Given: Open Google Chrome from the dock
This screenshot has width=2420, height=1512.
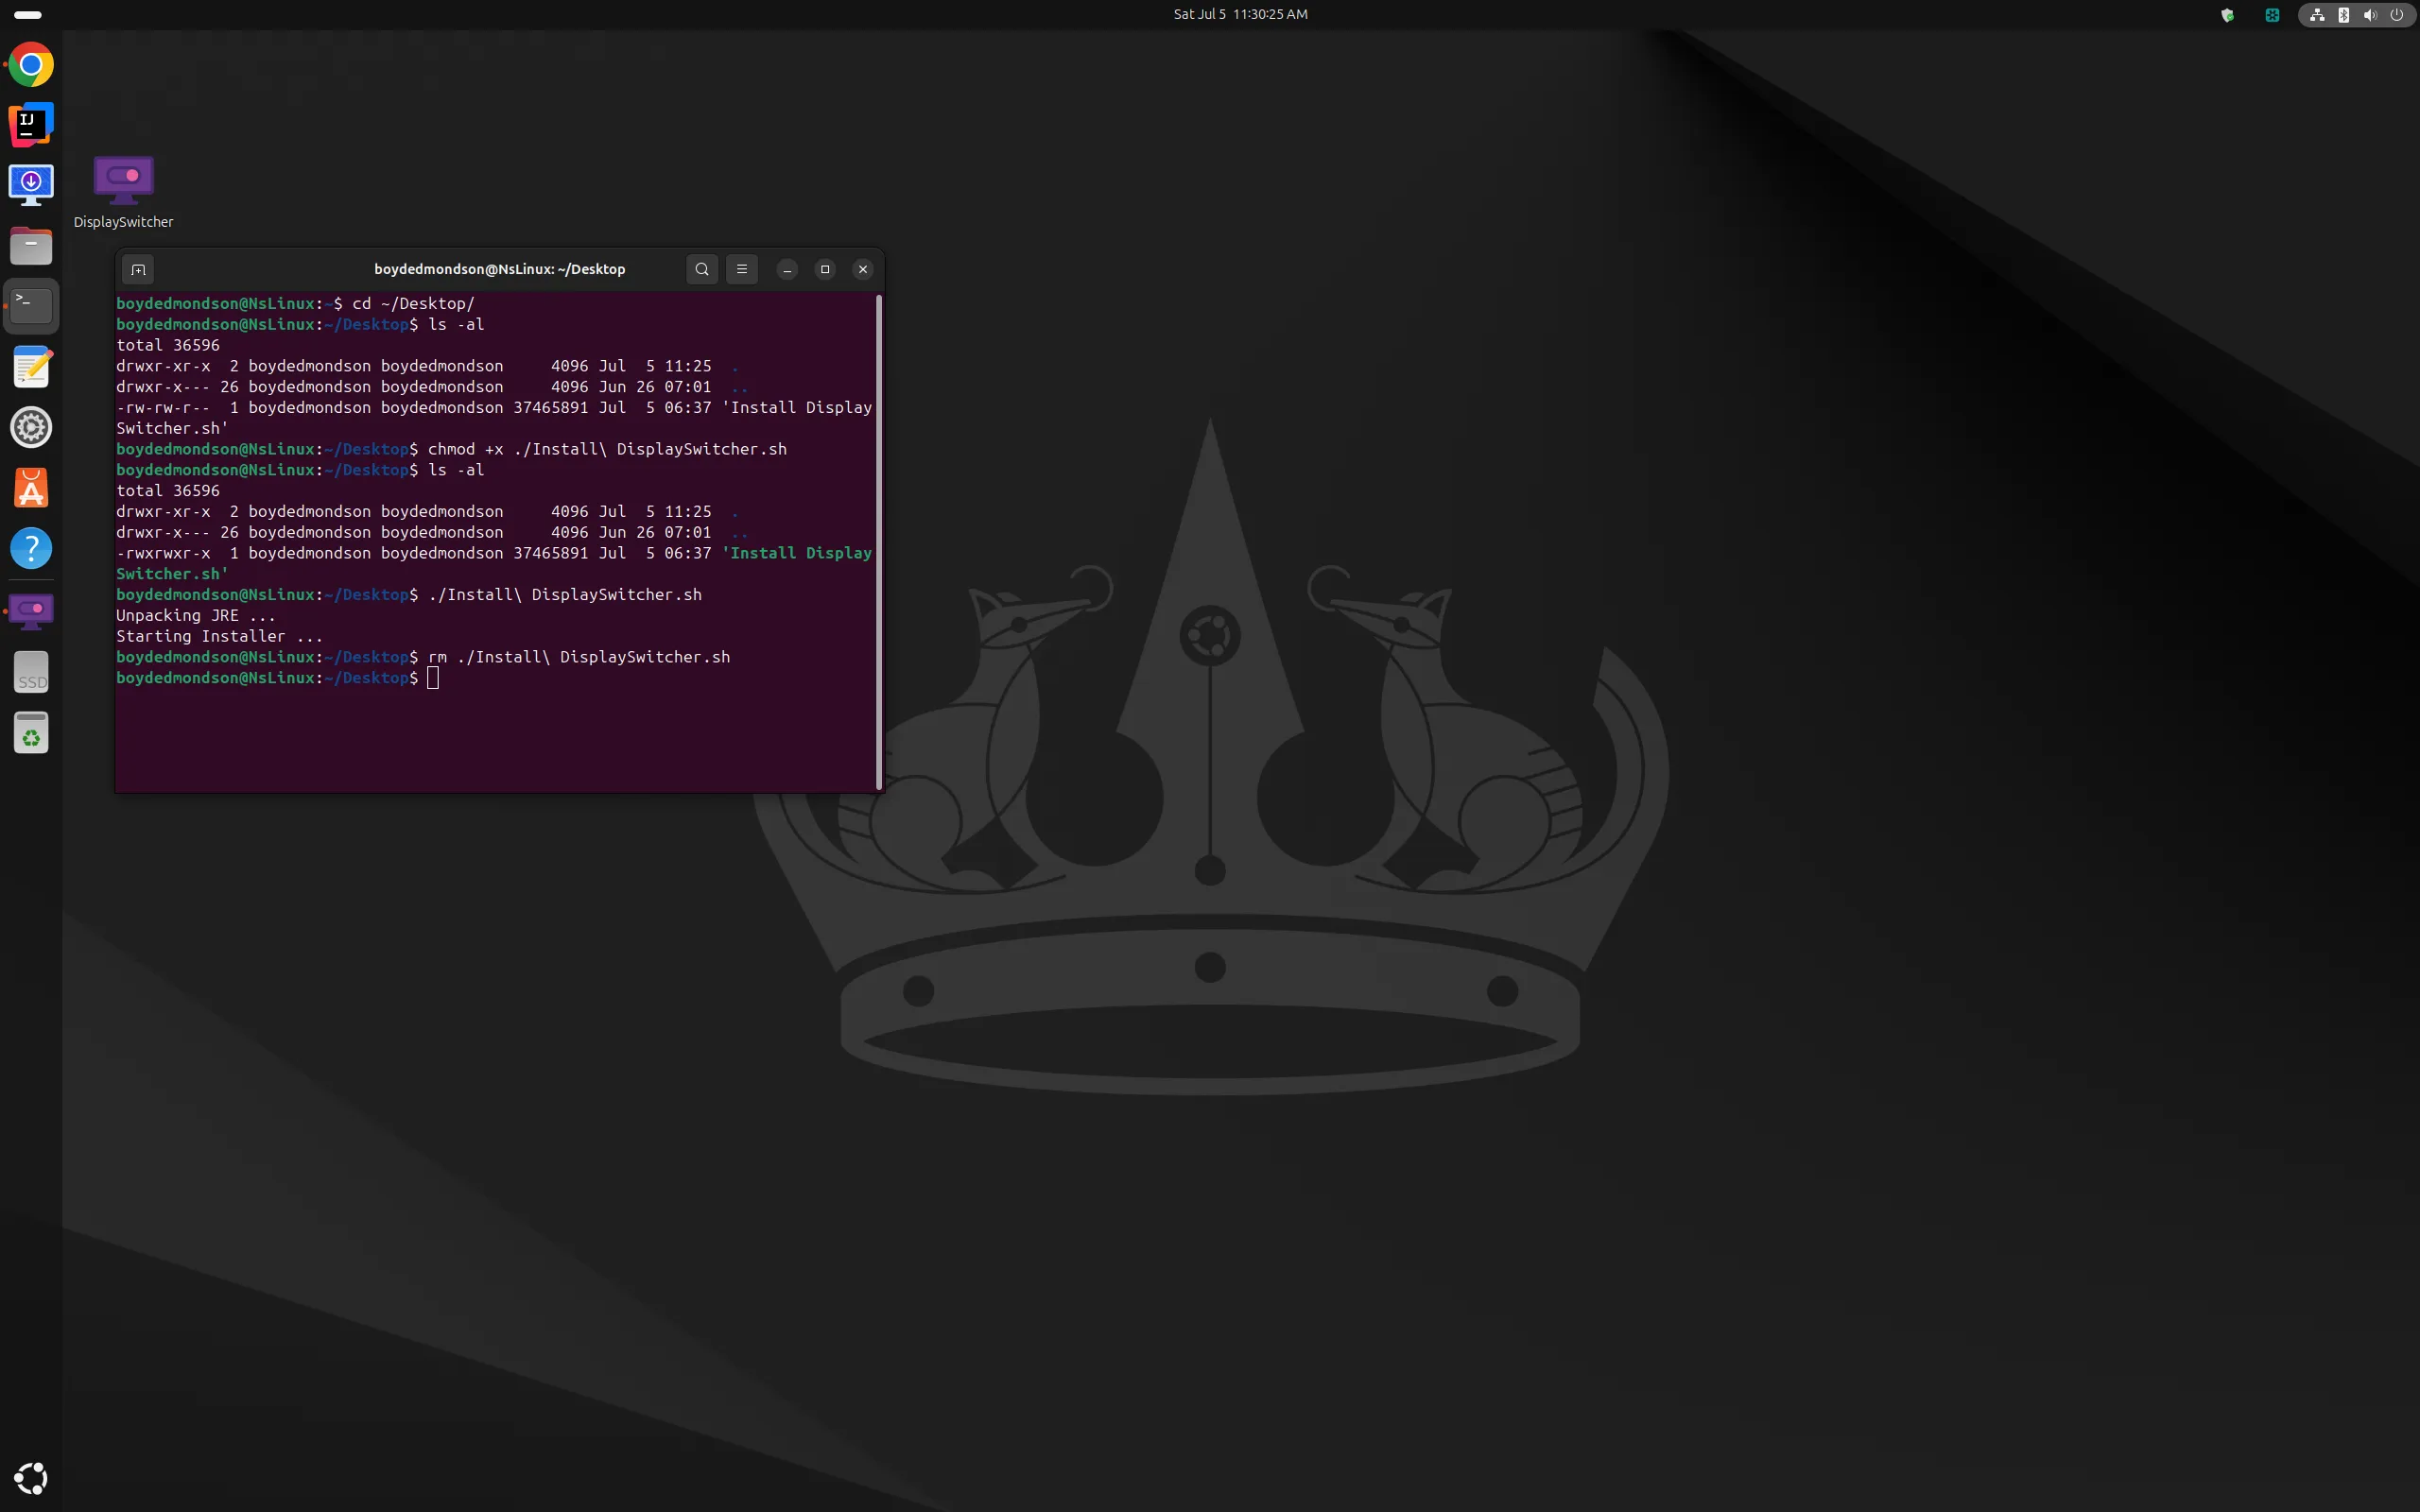Looking at the screenshot, I should 31,65.
